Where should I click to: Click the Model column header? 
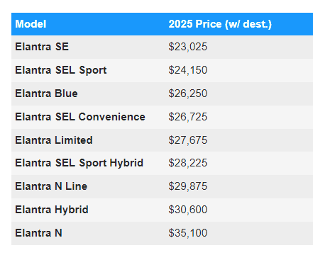[31, 24]
